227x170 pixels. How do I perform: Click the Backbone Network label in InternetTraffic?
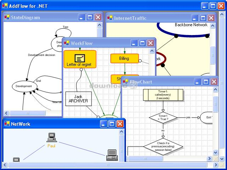pyautogui.click(x=191, y=25)
